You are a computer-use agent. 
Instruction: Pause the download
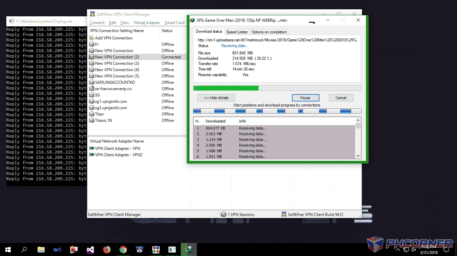pyautogui.click(x=305, y=98)
